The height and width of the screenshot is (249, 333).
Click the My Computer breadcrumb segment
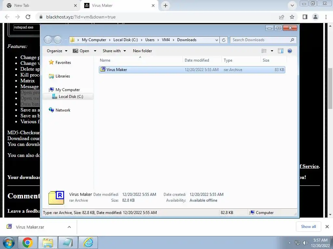click(x=94, y=40)
